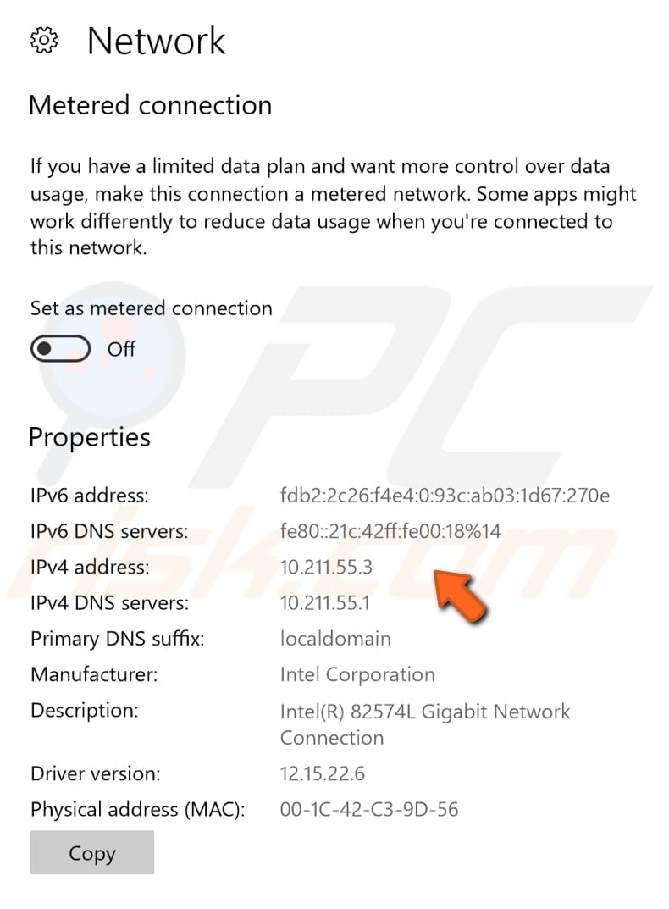Viewport: 669px width, 909px height.
Task: Click the Manufacturer value Intel Corporation
Action: (x=357, y=674)
